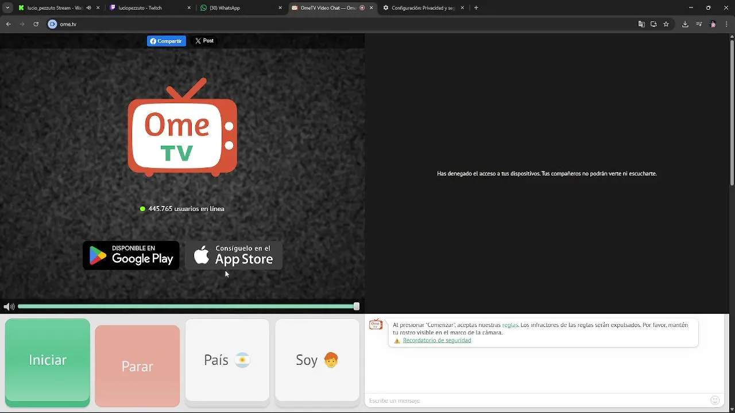Close the luciopezzuto Twitch tab

[189, 8]
